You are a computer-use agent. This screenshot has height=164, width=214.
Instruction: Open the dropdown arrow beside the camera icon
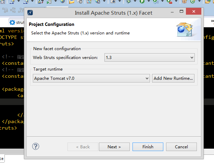119,1
